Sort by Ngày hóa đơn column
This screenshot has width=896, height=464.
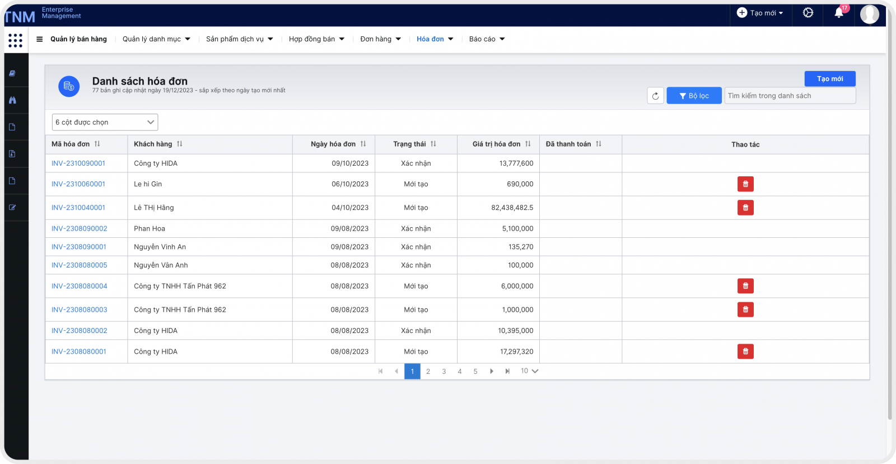(x=363, y=144)
